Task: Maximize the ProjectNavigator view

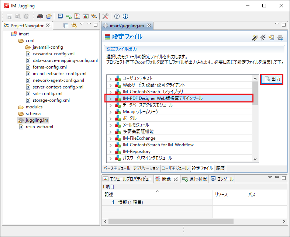Action: coord(96,25)
